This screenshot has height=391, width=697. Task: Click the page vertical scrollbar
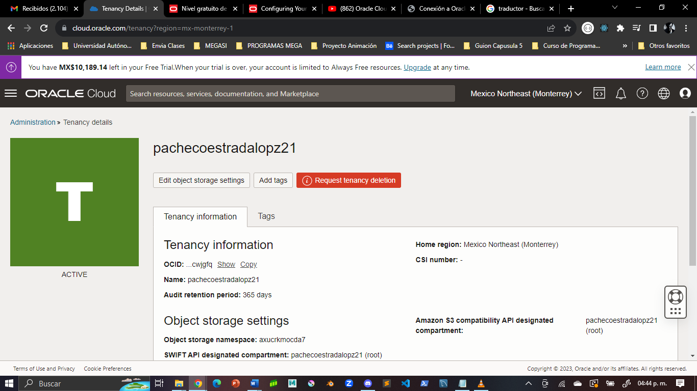(692, 191)
